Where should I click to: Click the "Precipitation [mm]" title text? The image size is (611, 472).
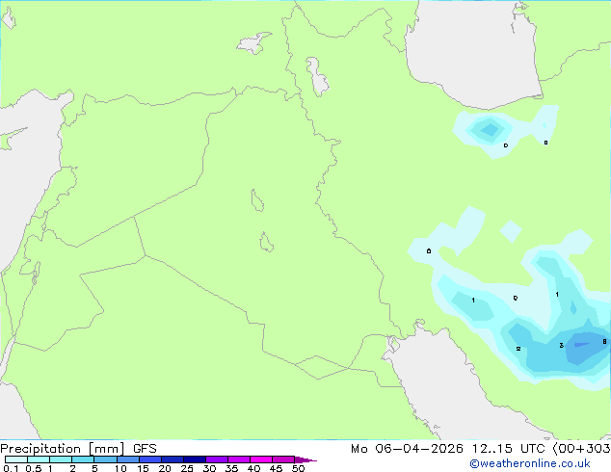(63, 449)
